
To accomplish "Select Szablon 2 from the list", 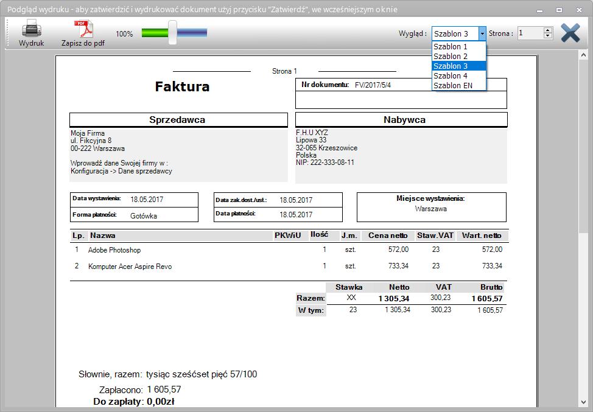I will (458, 57).
